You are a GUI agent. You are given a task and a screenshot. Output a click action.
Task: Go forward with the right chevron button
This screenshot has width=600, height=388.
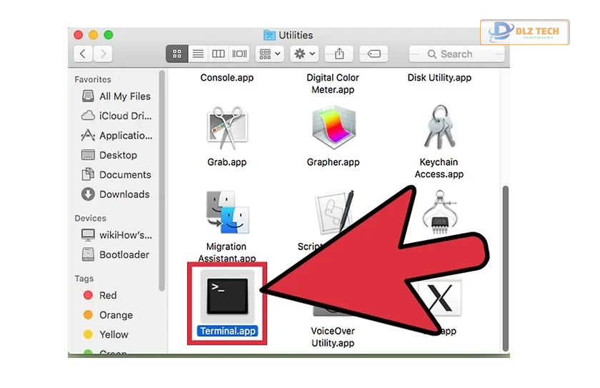coord(103,54)
